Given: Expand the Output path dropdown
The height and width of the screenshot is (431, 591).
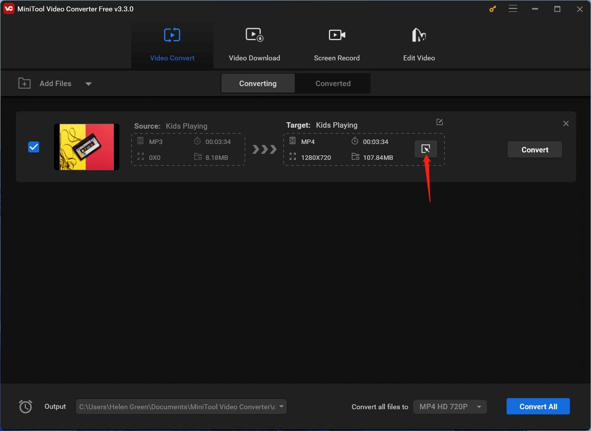Looking at the screenshot, I should (281, 407).
